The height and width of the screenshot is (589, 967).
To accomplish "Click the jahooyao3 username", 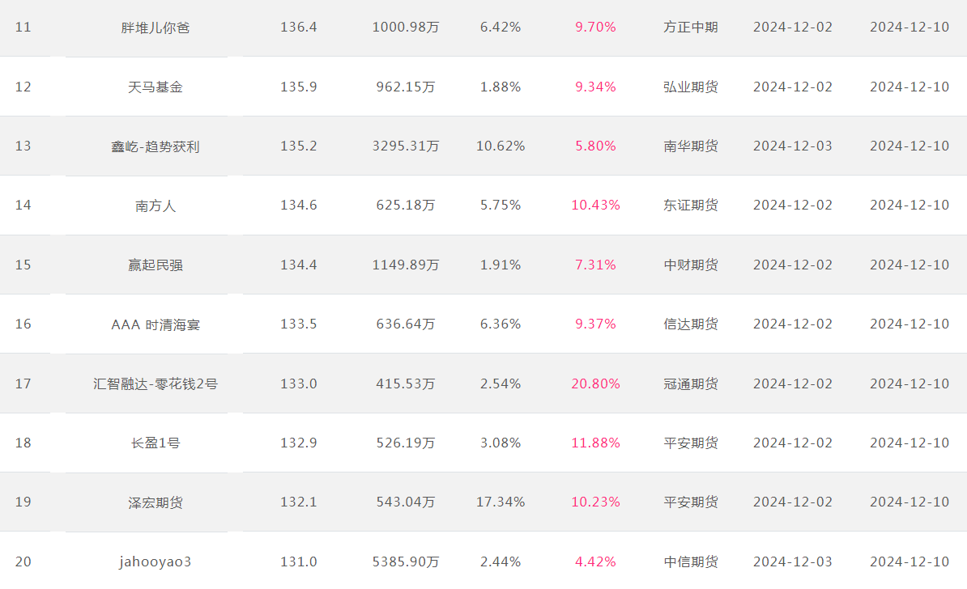I will pos(155,561).
